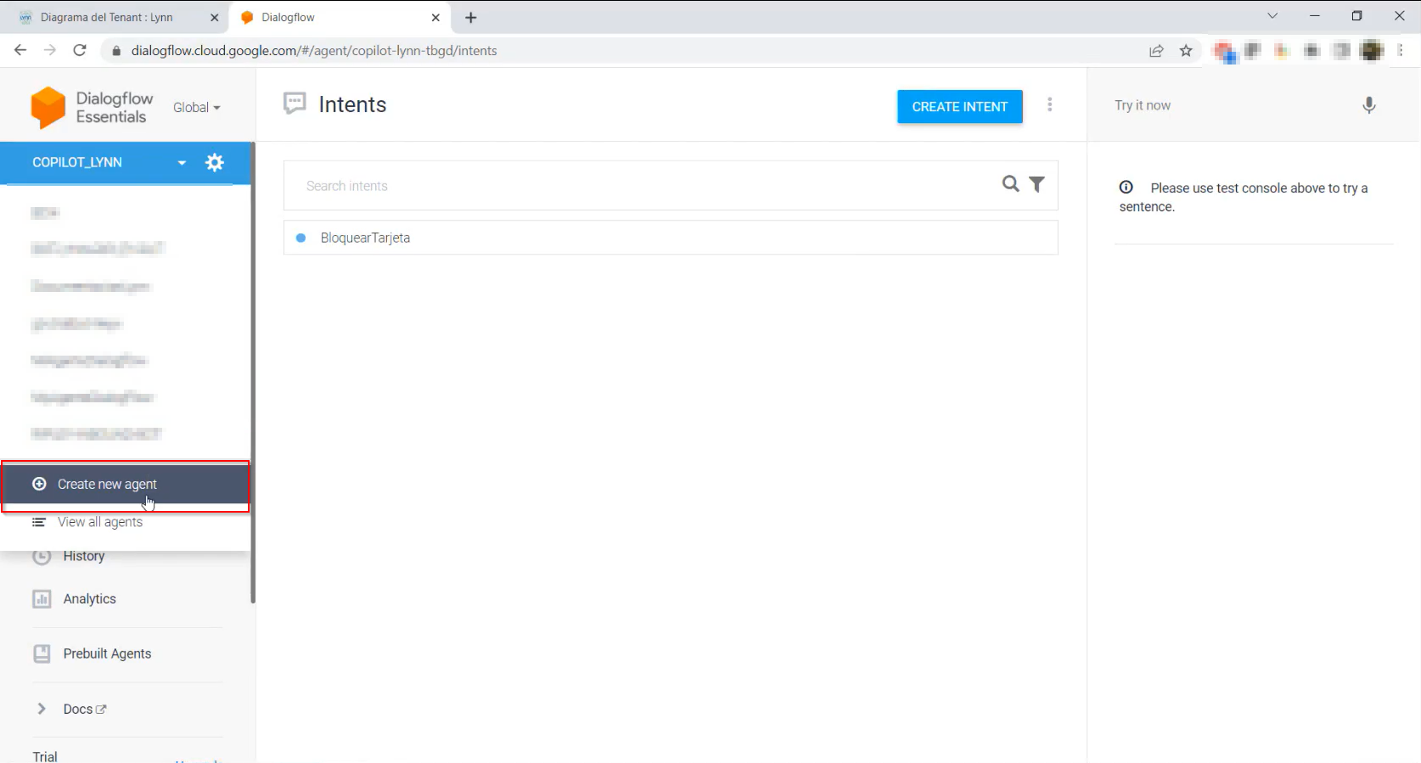Switch to Diagrama del Tenant : Lynn tab
The height and width of the screenshot is (763, 1421).
107,18
